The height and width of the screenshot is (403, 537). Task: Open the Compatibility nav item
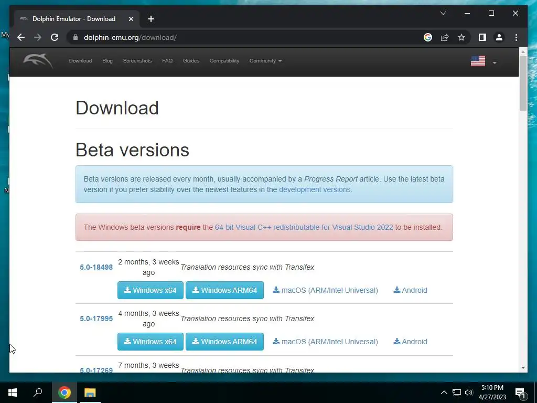224,61
